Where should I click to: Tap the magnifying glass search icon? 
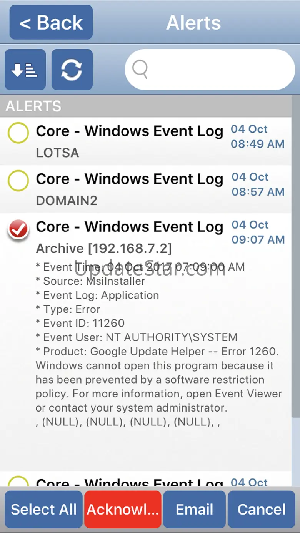click(140, 70)
